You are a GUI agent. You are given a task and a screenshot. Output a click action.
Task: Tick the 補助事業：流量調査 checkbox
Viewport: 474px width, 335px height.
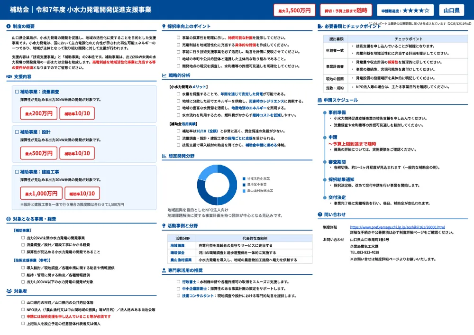tap(17, 92)
